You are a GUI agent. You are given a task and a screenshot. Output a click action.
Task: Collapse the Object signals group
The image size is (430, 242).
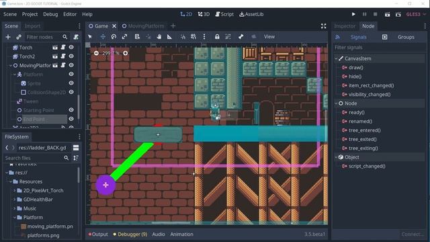coord(336,157)
